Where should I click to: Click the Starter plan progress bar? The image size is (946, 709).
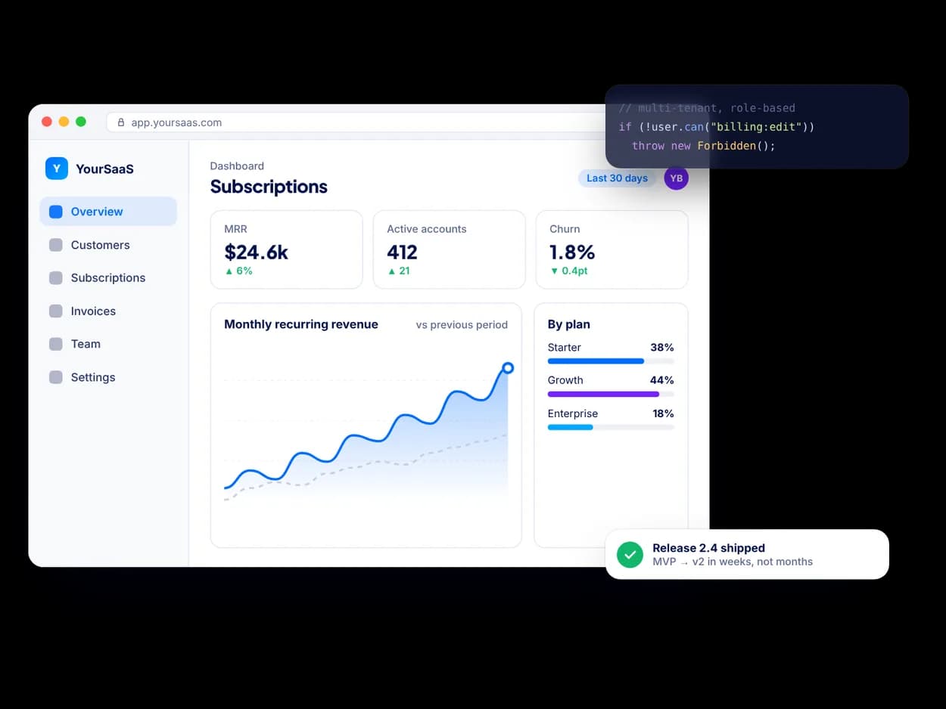coord(611,361)
